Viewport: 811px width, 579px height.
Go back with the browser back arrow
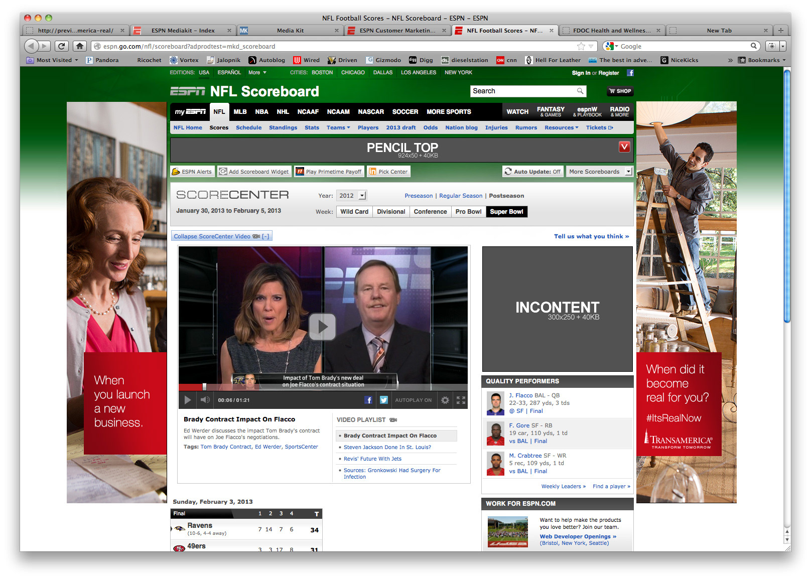[31, 46]
